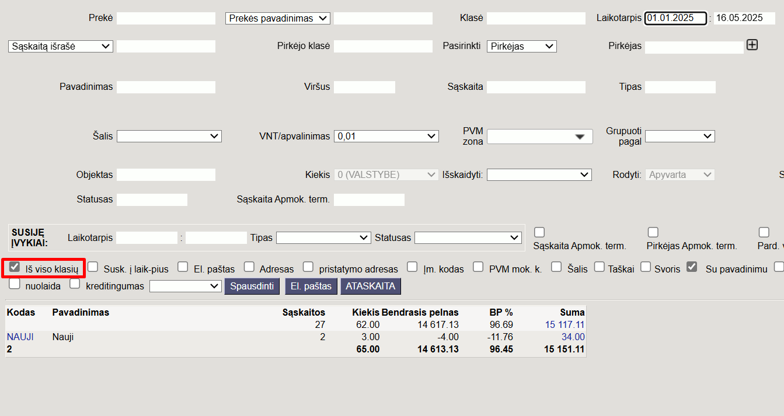Open Išskaidyti dropdown
Screen dimensions: 784x416
click(539, 174)
